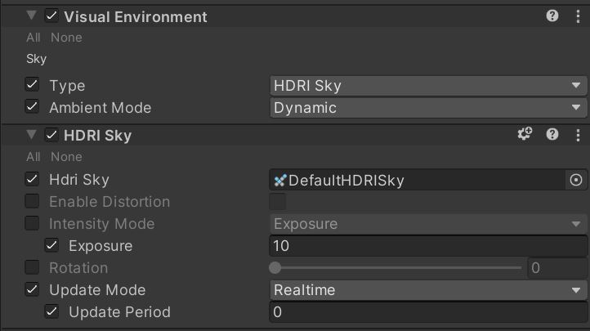Toggle the HDRI Sky component enable checkbox
Screen dimensions: 590x331
pos(51,135)
